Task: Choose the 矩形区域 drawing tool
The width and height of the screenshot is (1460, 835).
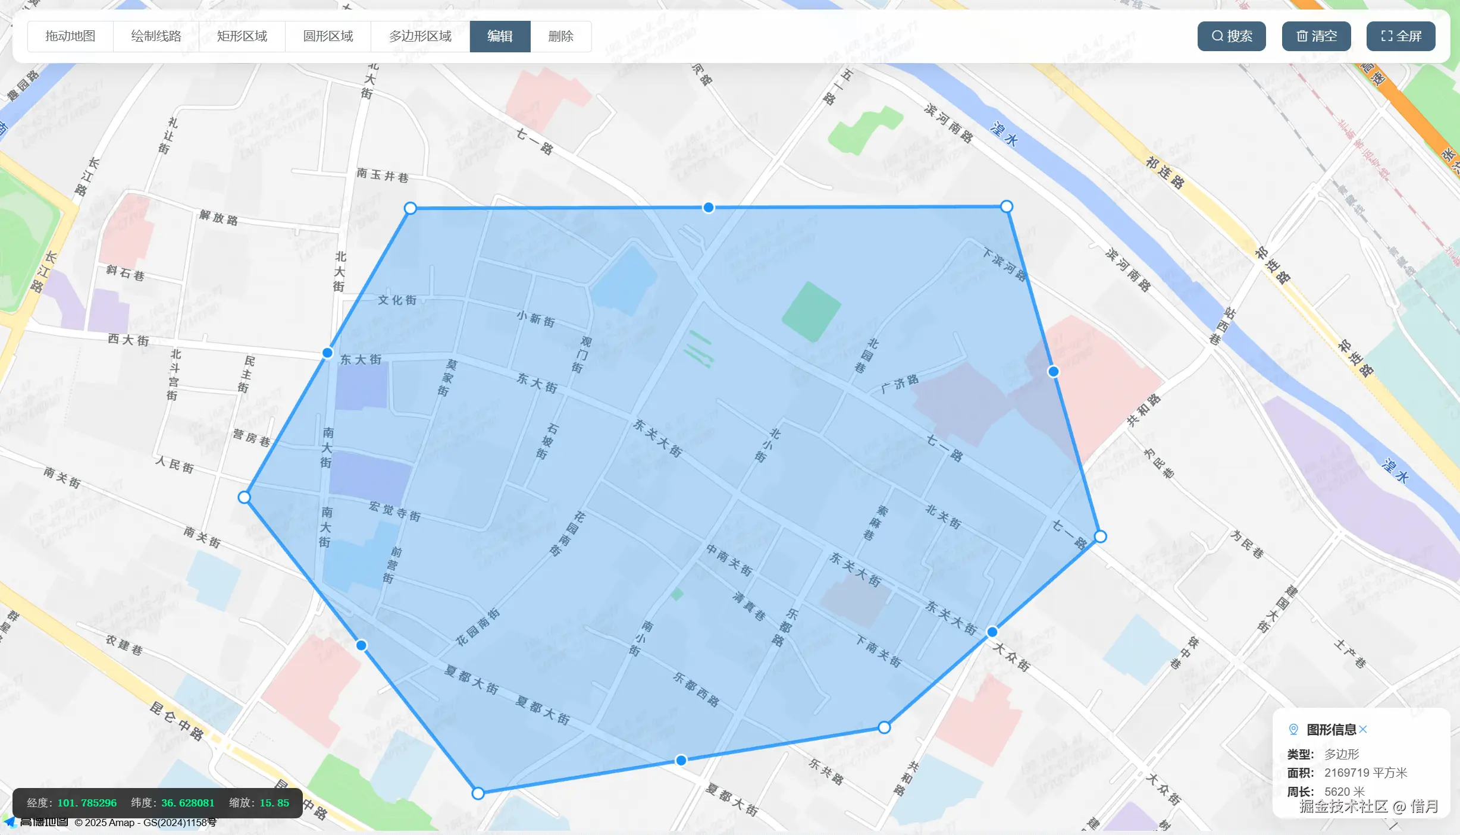Action: [x=242, y=36]
